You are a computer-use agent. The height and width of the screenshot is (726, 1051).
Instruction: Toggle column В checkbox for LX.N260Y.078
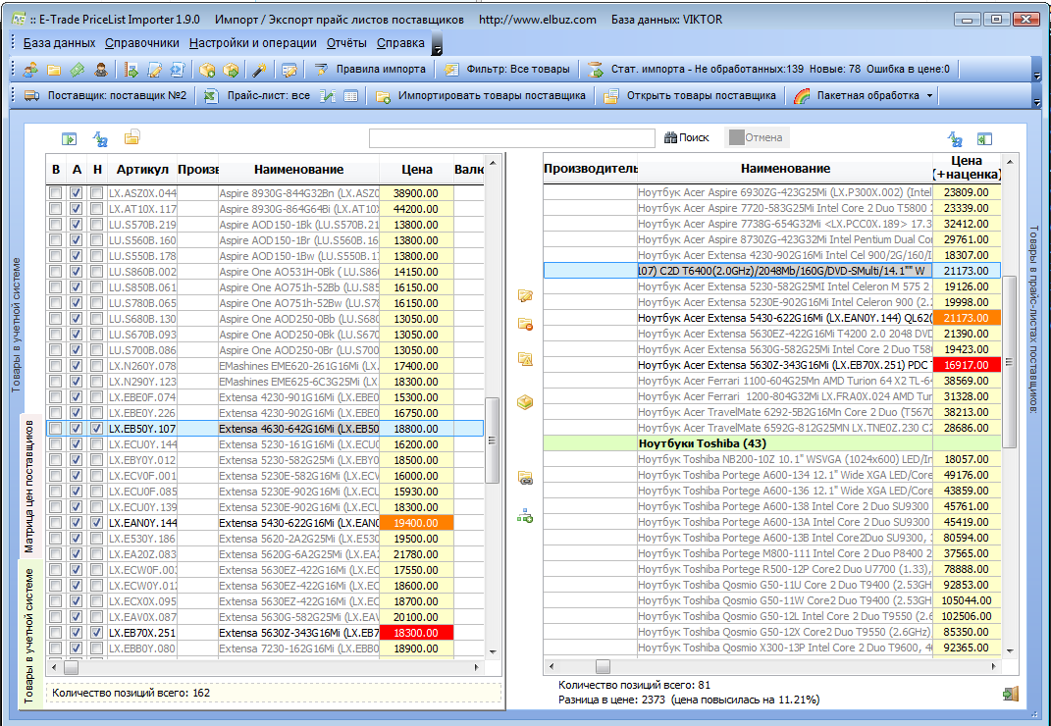point(56,365)
